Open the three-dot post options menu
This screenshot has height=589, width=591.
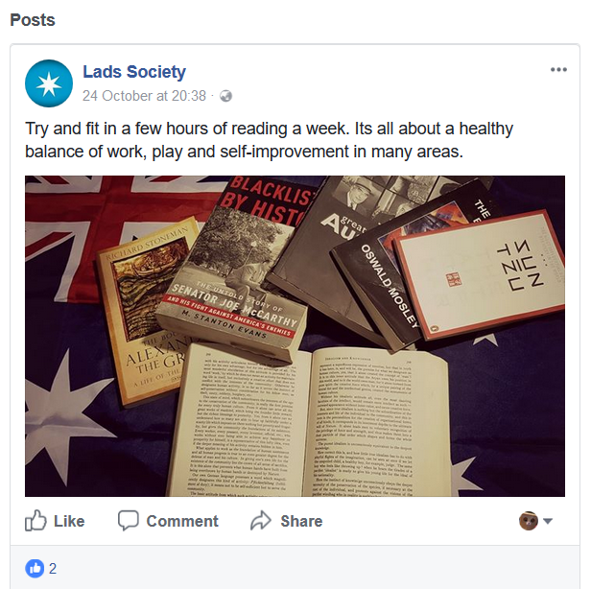click(558, 69)
